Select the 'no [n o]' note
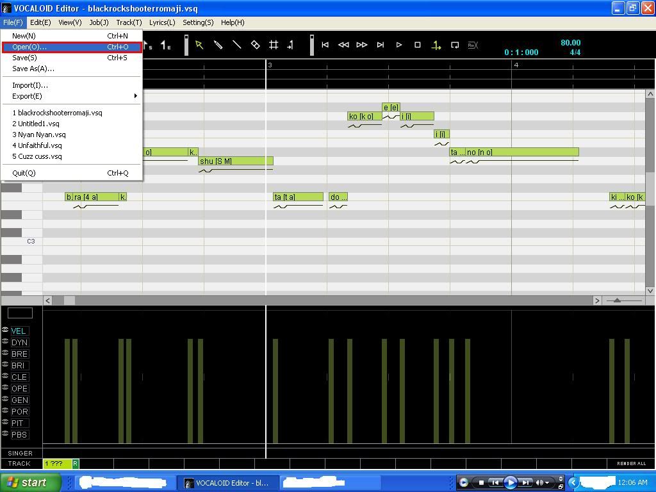Image resolution: width=656 pixels, height=492 pixels. coord(522,152)
